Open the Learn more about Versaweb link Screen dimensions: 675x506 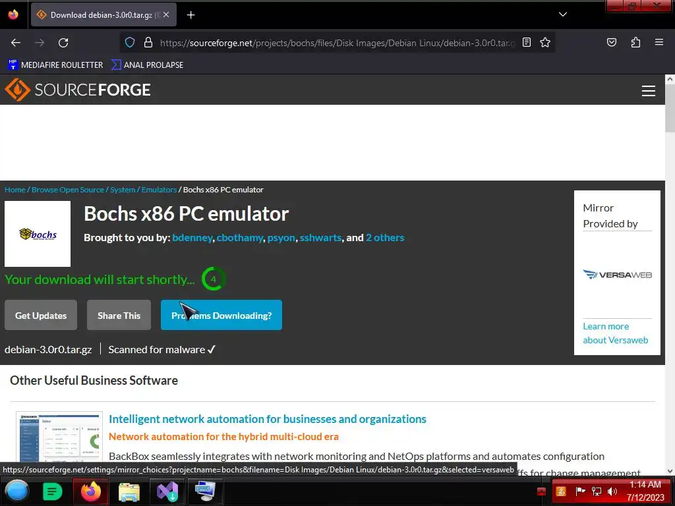[615, 333]
